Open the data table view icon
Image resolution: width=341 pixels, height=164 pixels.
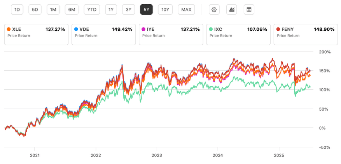249,10
